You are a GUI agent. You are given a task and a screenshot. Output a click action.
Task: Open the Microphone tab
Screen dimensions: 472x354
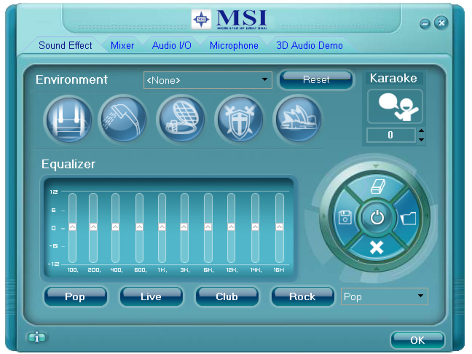(x=234, y=46)
